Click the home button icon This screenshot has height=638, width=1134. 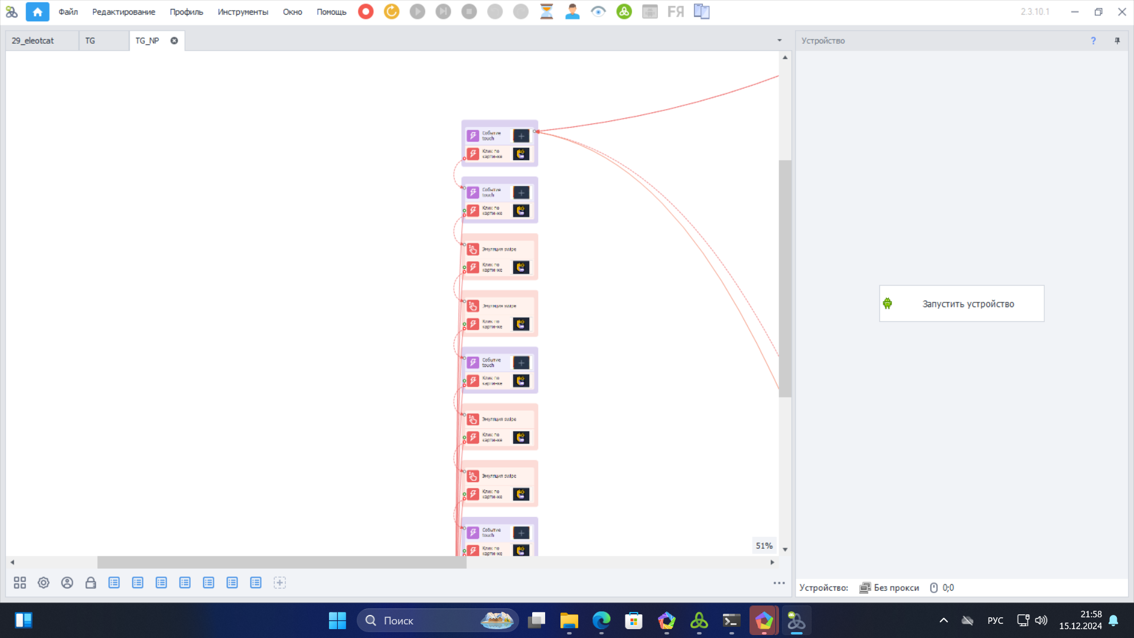pos(37,11)
